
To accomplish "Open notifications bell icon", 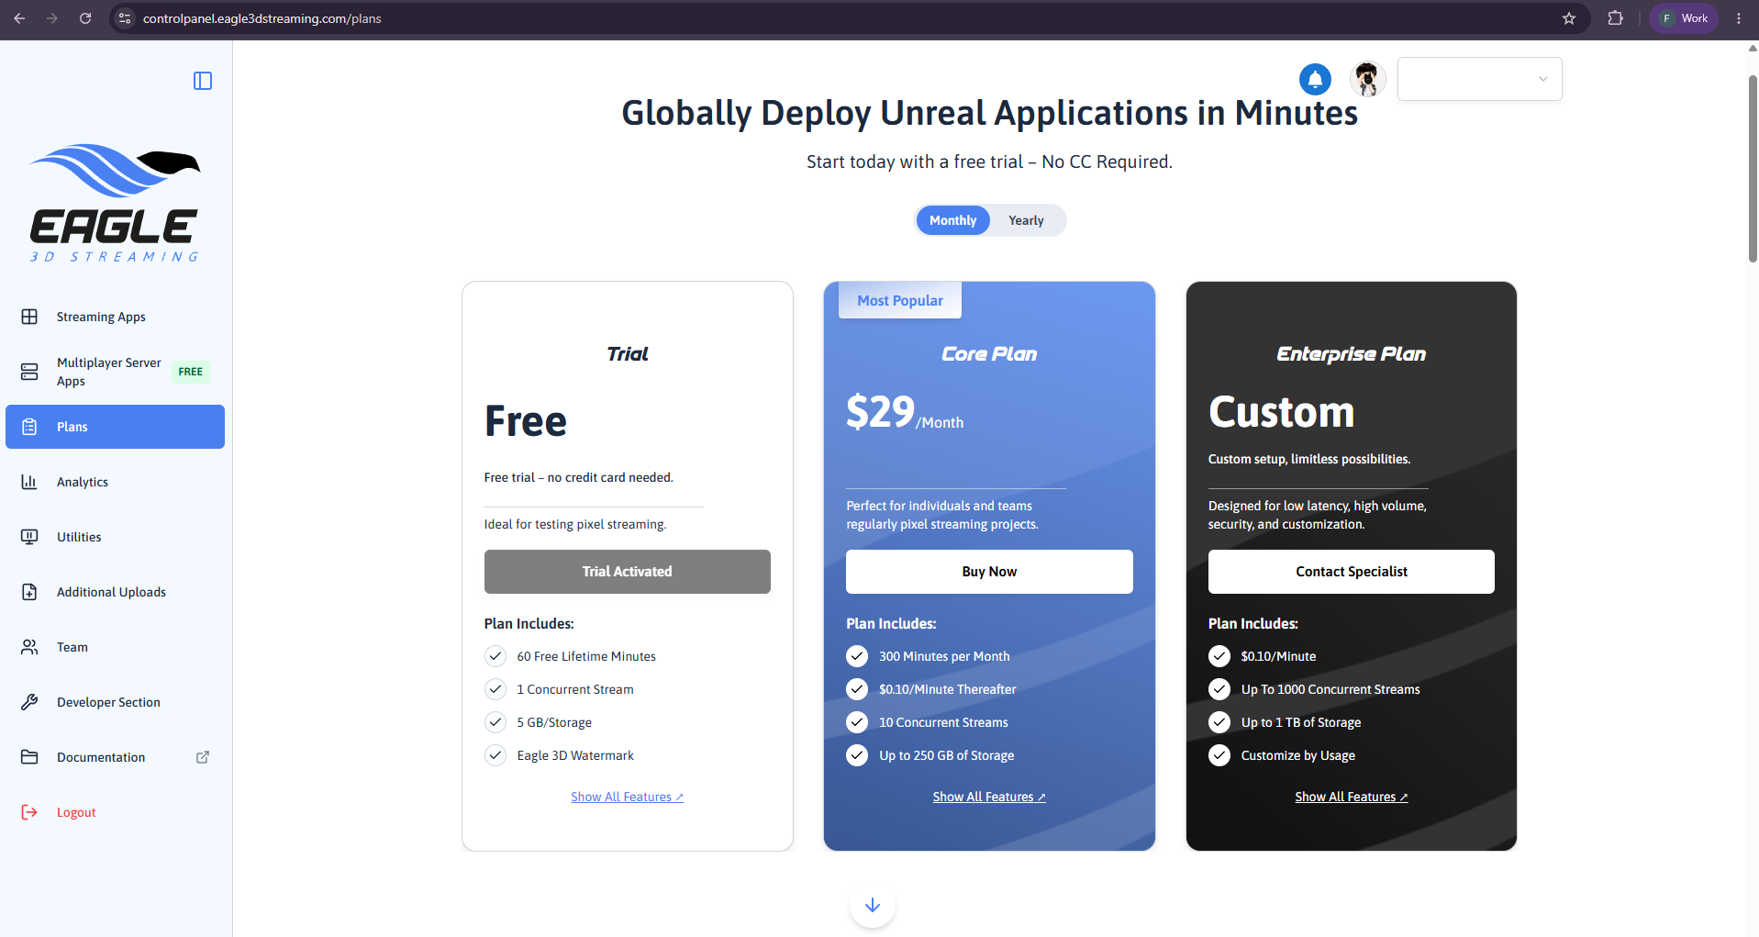I will click(x=1315, y=79).
